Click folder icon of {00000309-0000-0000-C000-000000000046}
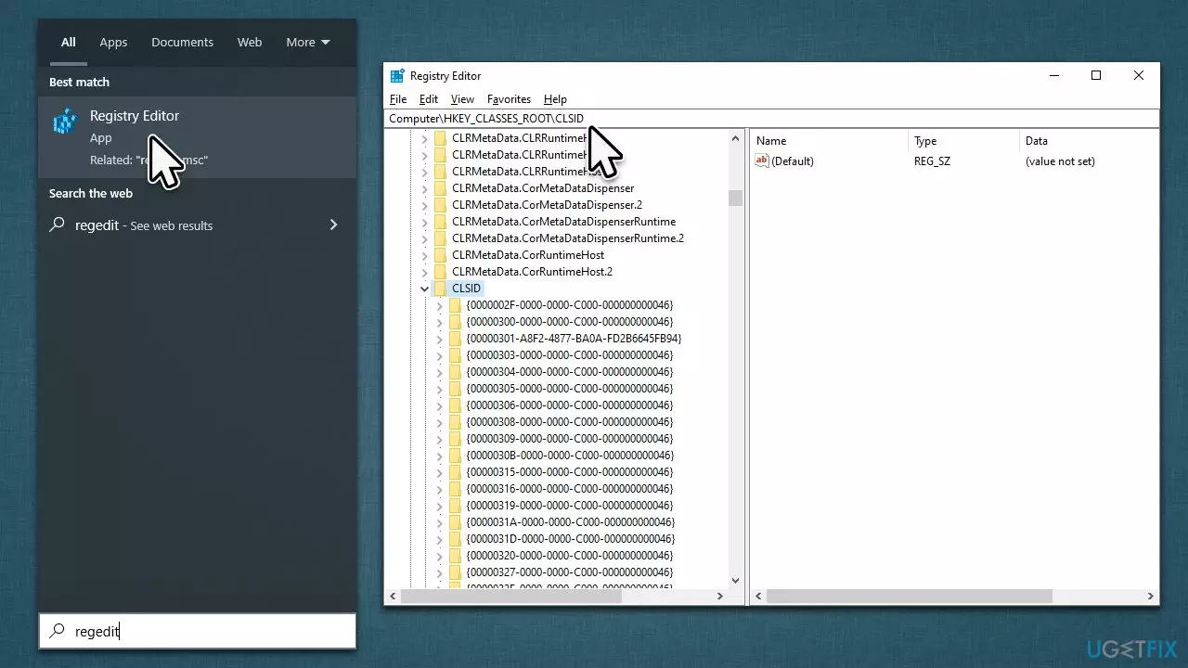The height and width of the screenshot is (668, 1188). [455, 439]
